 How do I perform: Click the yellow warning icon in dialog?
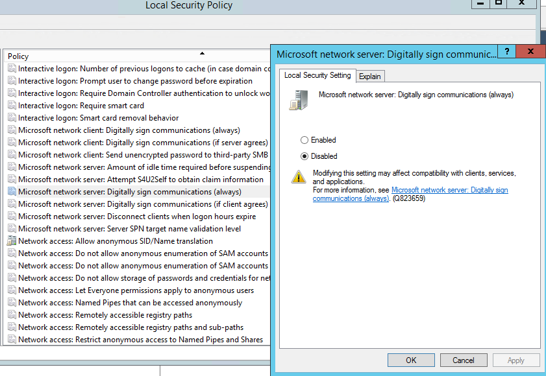pyautogui.click(x=298, y=176)
